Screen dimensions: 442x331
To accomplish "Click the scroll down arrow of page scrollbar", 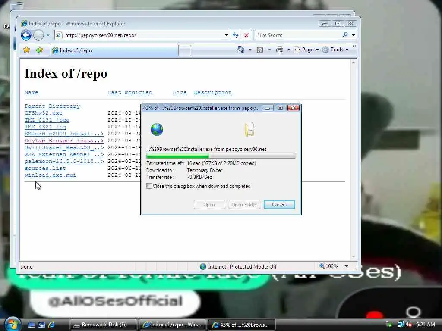I will (x=354, y=257).
